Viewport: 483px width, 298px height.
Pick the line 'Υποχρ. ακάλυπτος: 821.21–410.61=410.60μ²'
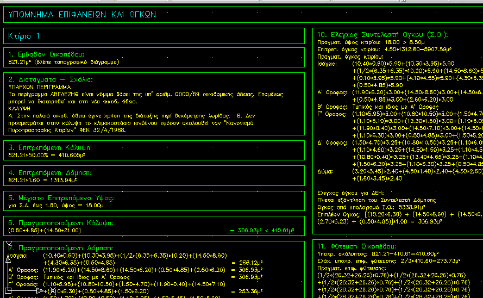tap(378, 254)
